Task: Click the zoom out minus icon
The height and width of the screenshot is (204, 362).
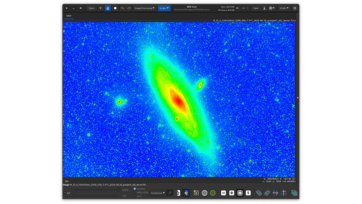Action: pos(223,193)
